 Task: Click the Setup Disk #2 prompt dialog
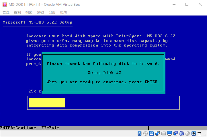click(x=103, y=73)
